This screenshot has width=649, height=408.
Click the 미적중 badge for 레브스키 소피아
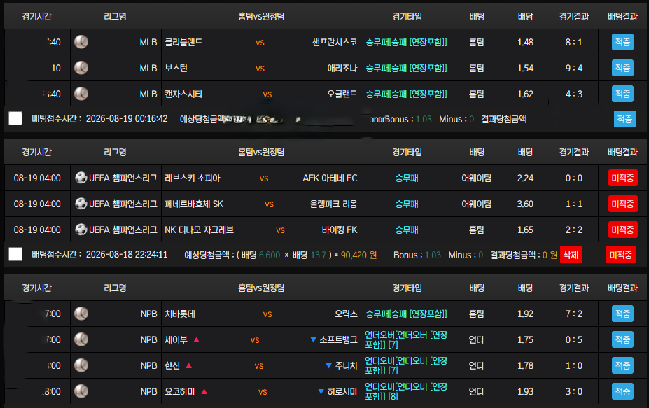622,178
